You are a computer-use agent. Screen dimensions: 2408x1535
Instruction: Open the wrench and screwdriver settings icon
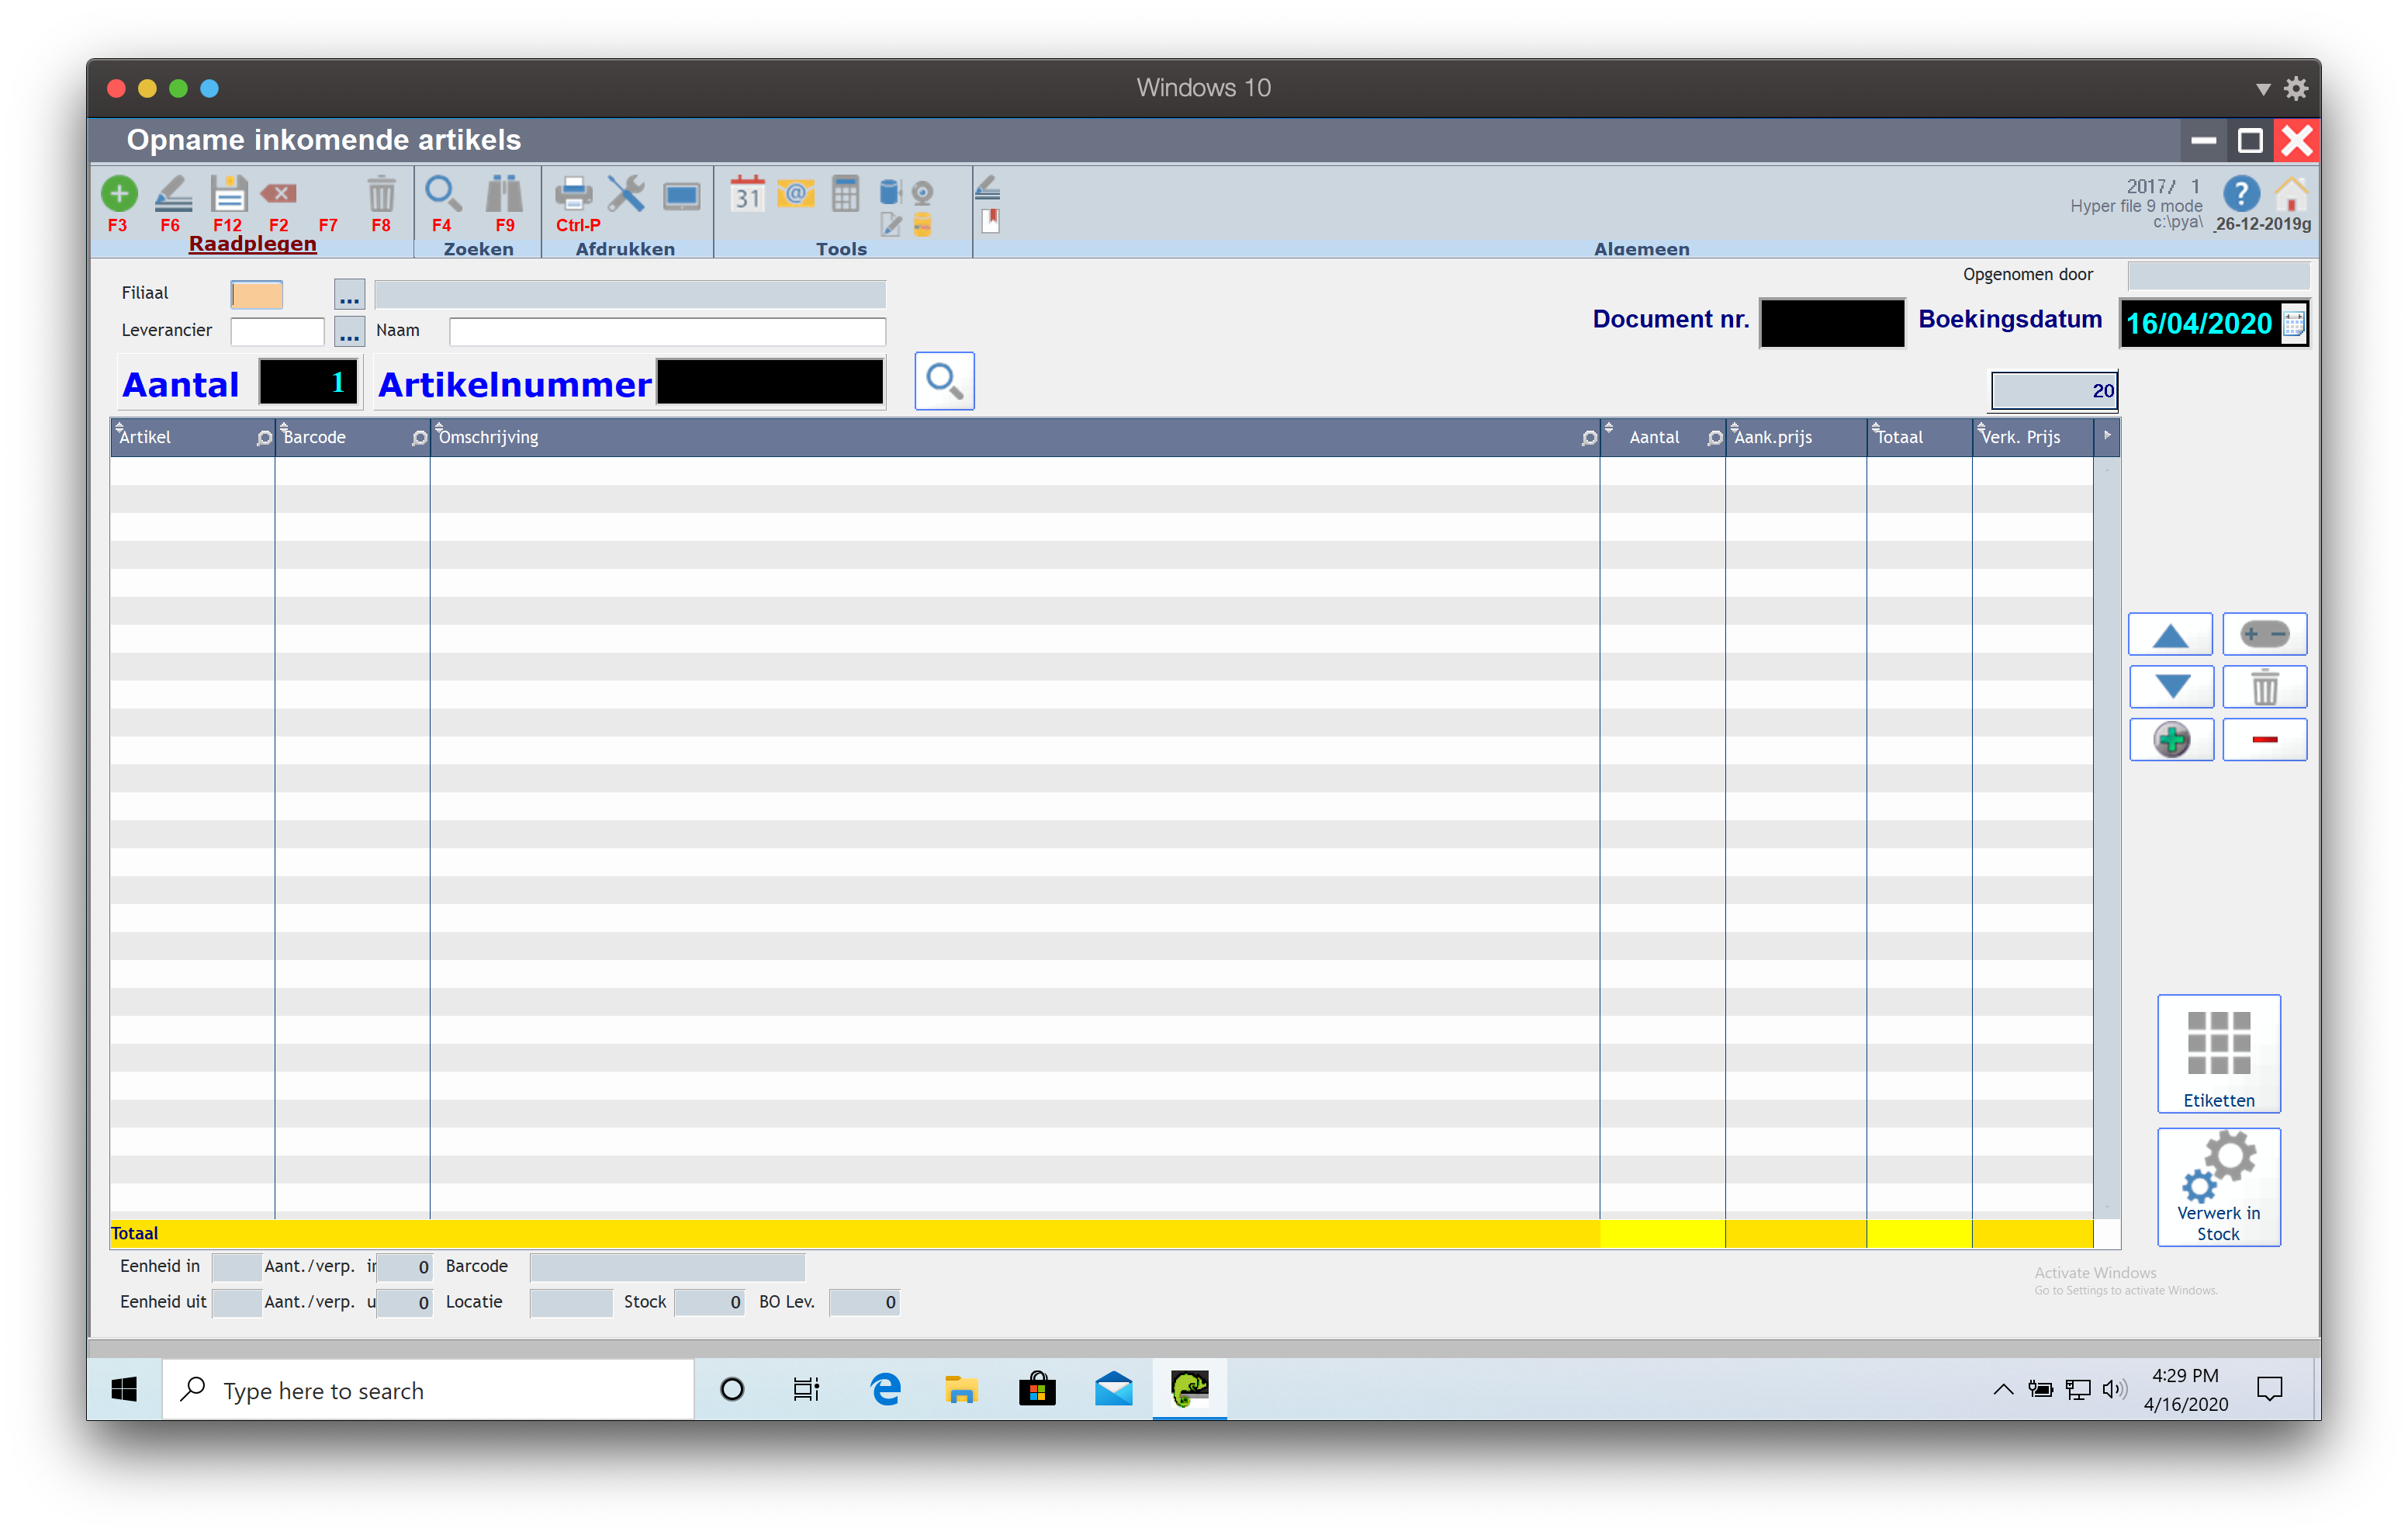tap(627, 194)
